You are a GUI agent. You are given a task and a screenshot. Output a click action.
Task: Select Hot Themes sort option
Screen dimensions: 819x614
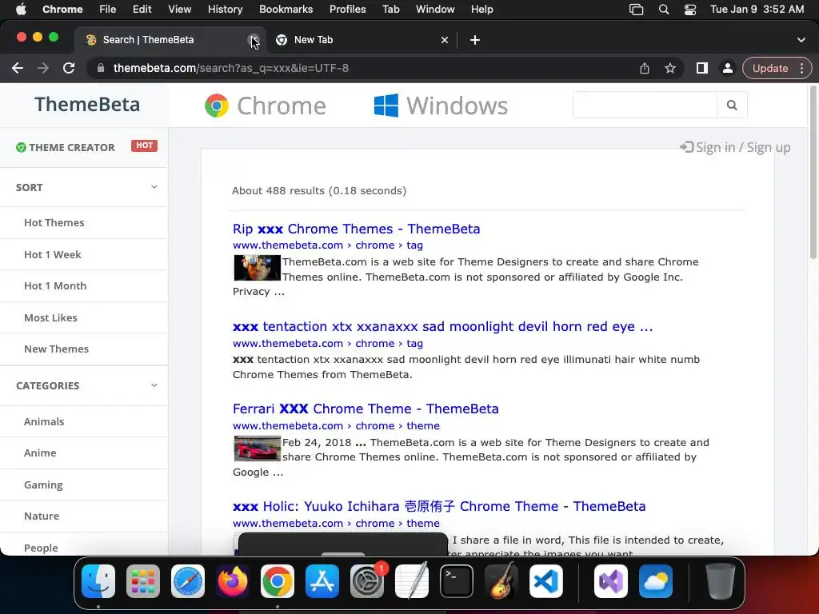point(54,223)
